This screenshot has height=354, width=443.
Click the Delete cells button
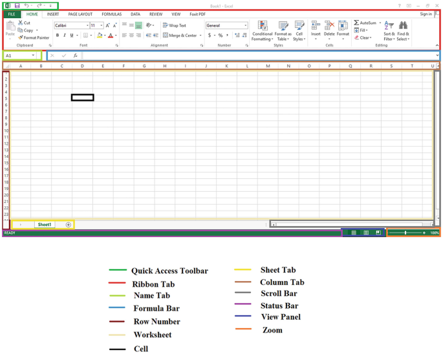[329, 30]
